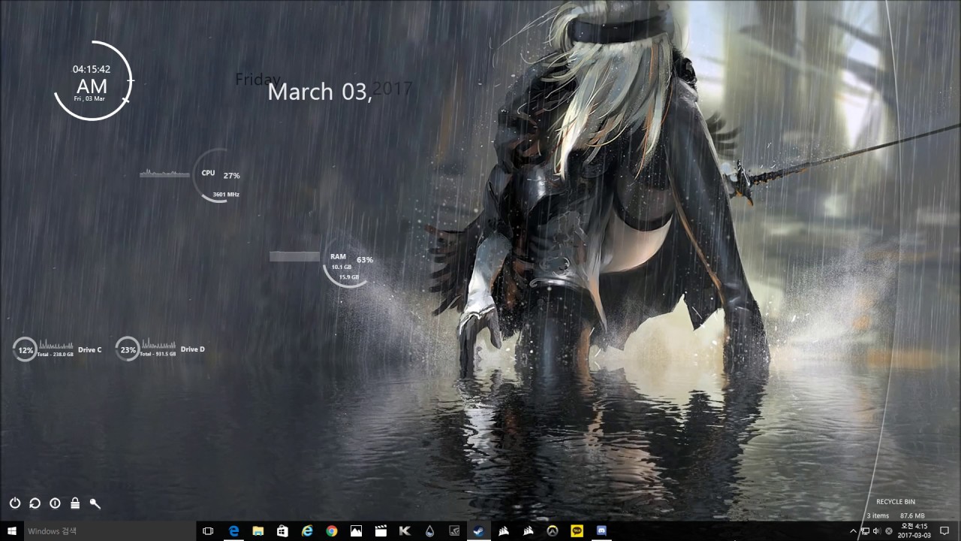Launch Google Chrome from taskbar

tap(332, 531)
